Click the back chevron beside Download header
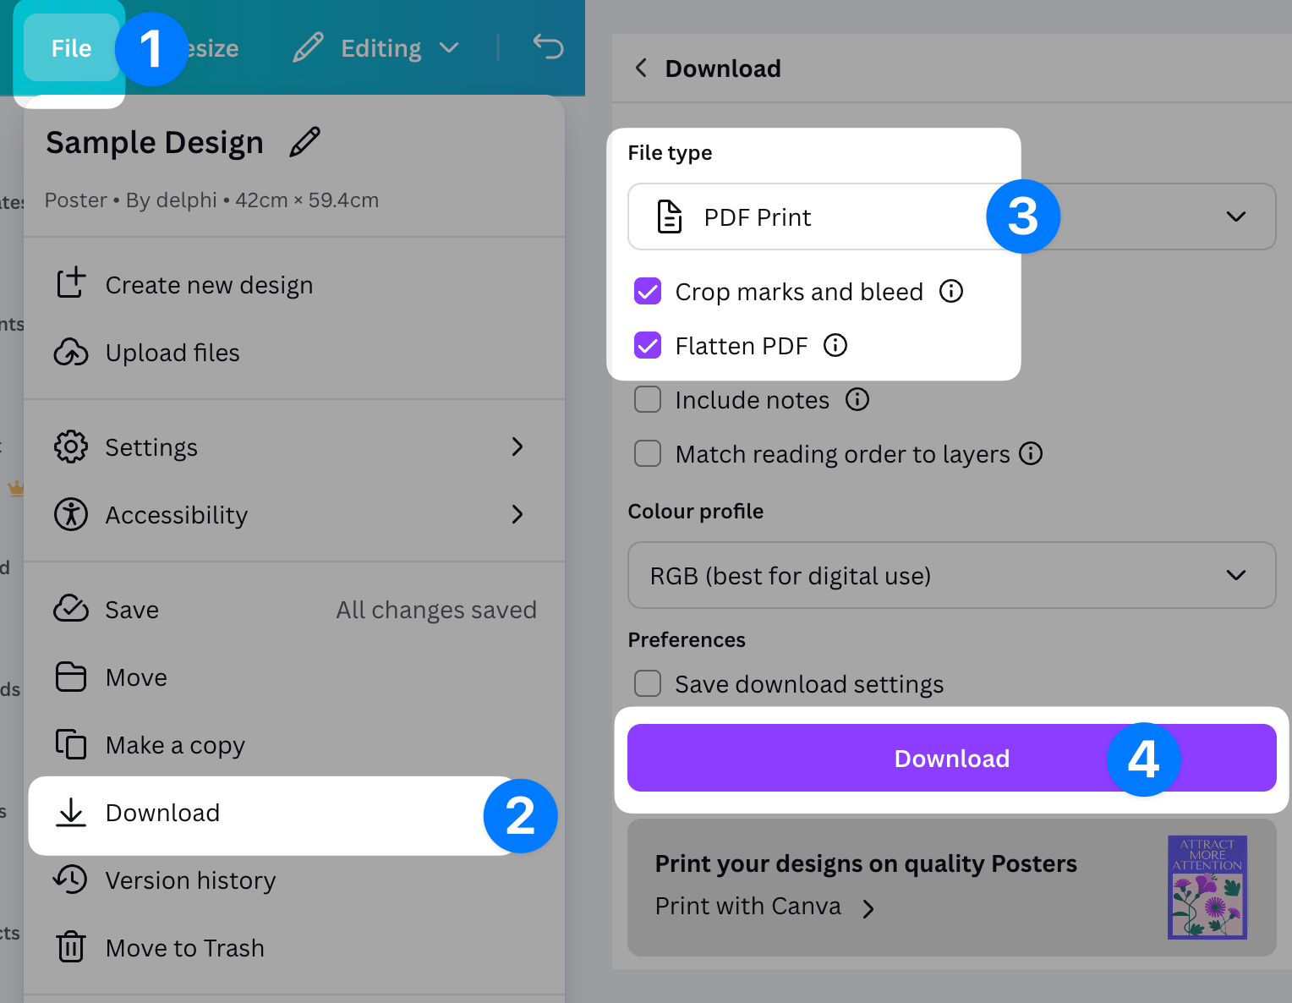Screen dimensions: 1292x1003 [642, 69]
